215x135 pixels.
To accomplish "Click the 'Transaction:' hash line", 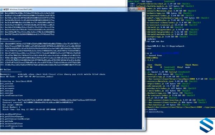I will pyautogui.click(x=49, y=100).
